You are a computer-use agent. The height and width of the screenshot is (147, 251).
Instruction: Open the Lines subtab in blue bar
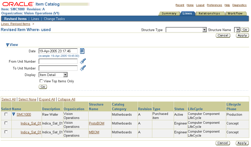(x=35, y=19)
